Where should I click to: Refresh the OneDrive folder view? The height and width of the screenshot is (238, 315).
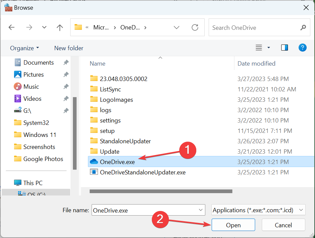pyautogui.click(x=195, y=27)
